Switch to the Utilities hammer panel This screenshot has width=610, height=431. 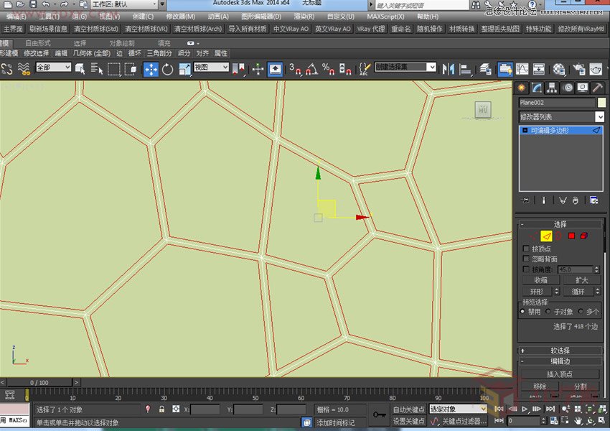click(x=598, y=88)
